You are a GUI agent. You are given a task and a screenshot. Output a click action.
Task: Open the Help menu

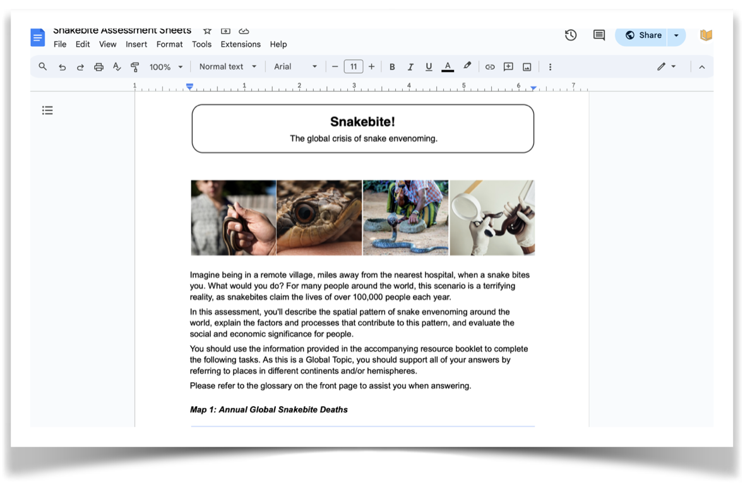(x=278, y=44)
